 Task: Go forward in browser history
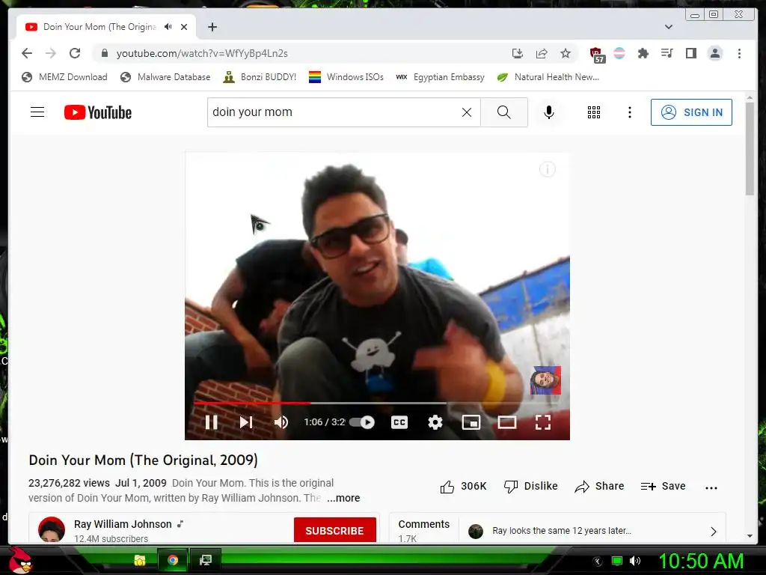click(51, 53)
